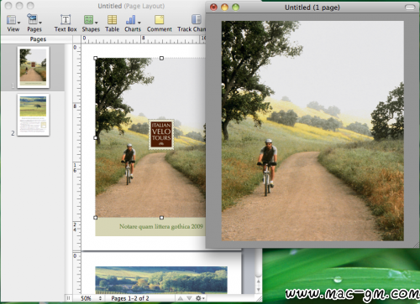Viewport: 420px width, 304px height.
Task: Open the Shapes tool icon
Action: 89,20
